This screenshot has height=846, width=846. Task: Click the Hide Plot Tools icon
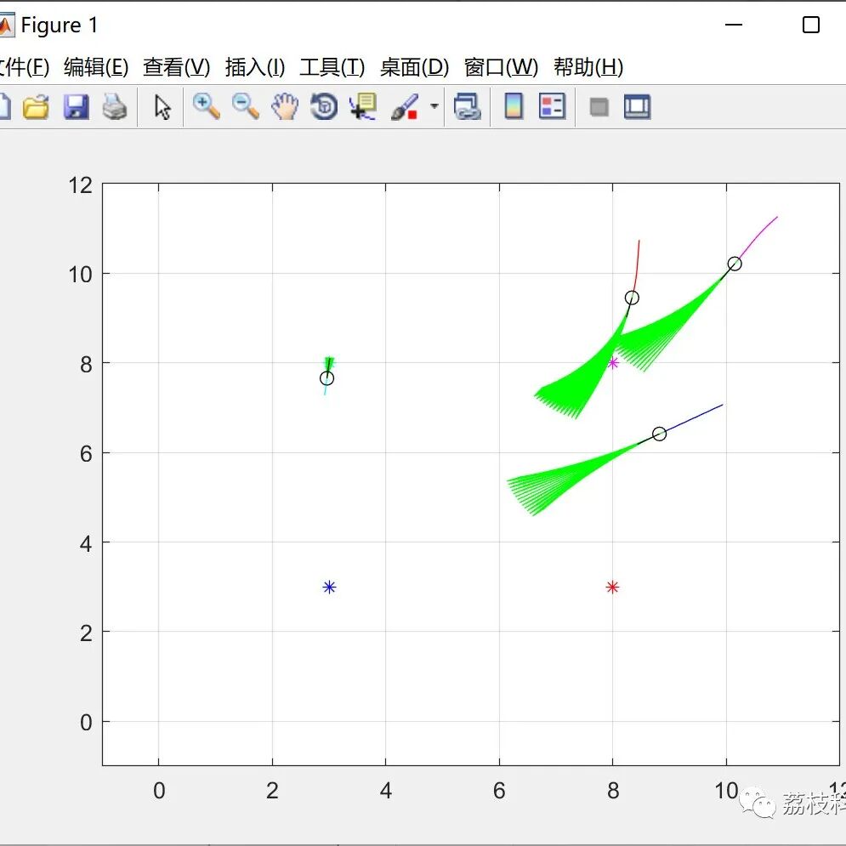(x=599, y=107)
